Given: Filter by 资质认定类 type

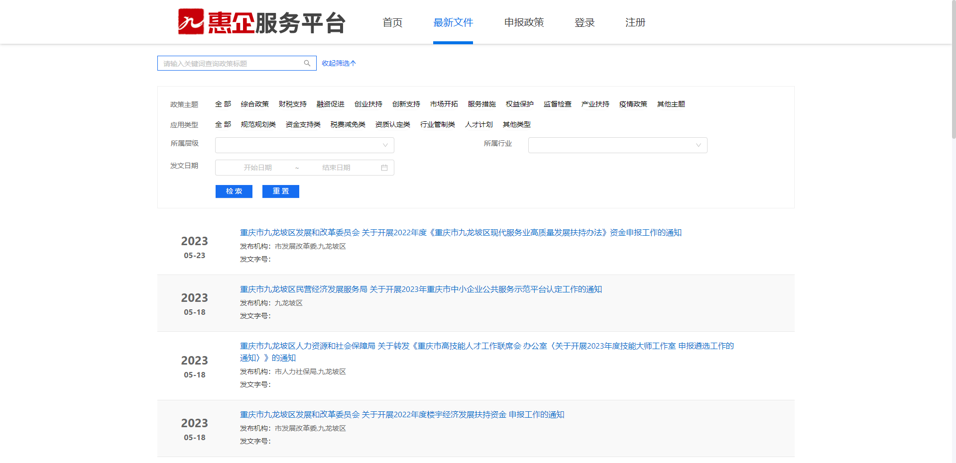Looking at the screenshot, I should (x=393, y=124).
